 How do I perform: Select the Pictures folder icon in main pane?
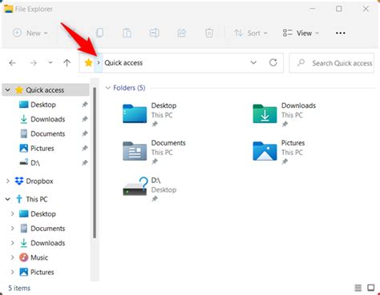click(265, 151)
